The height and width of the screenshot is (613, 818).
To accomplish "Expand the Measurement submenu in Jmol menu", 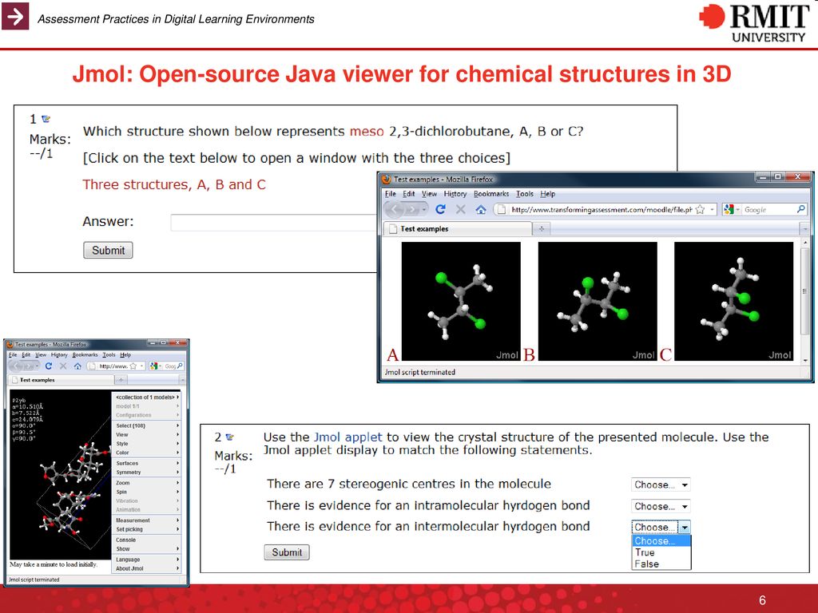I will coord(147,520).
